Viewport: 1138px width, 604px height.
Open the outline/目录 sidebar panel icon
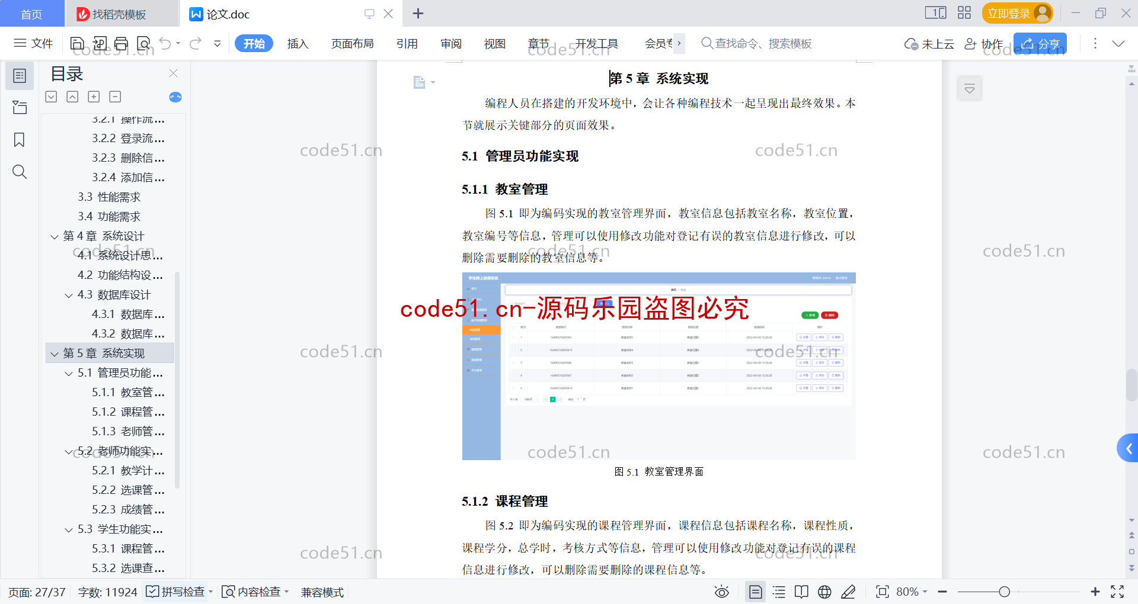click(x=20, y=76)
